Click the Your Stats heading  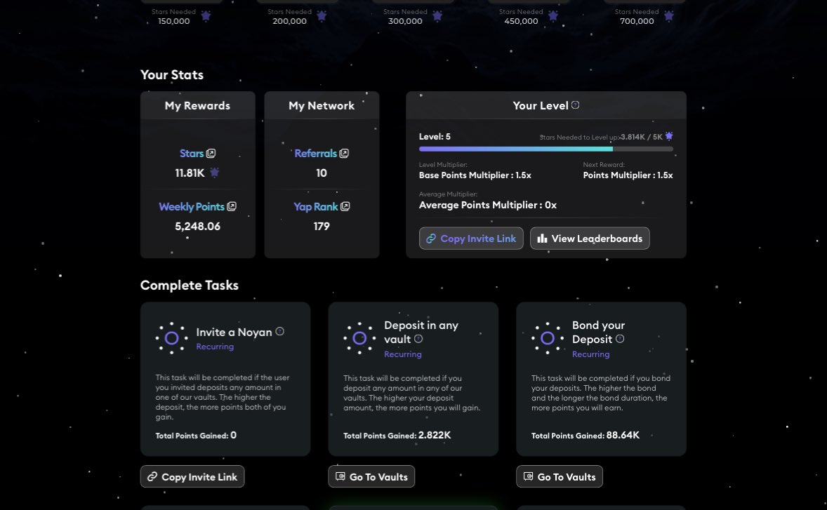click(x=172, y=75)
